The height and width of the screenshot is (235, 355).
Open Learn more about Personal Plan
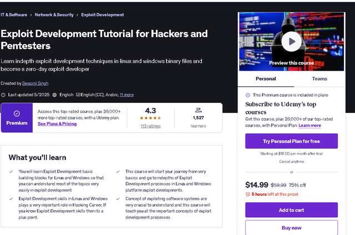(x=310, y=126)
